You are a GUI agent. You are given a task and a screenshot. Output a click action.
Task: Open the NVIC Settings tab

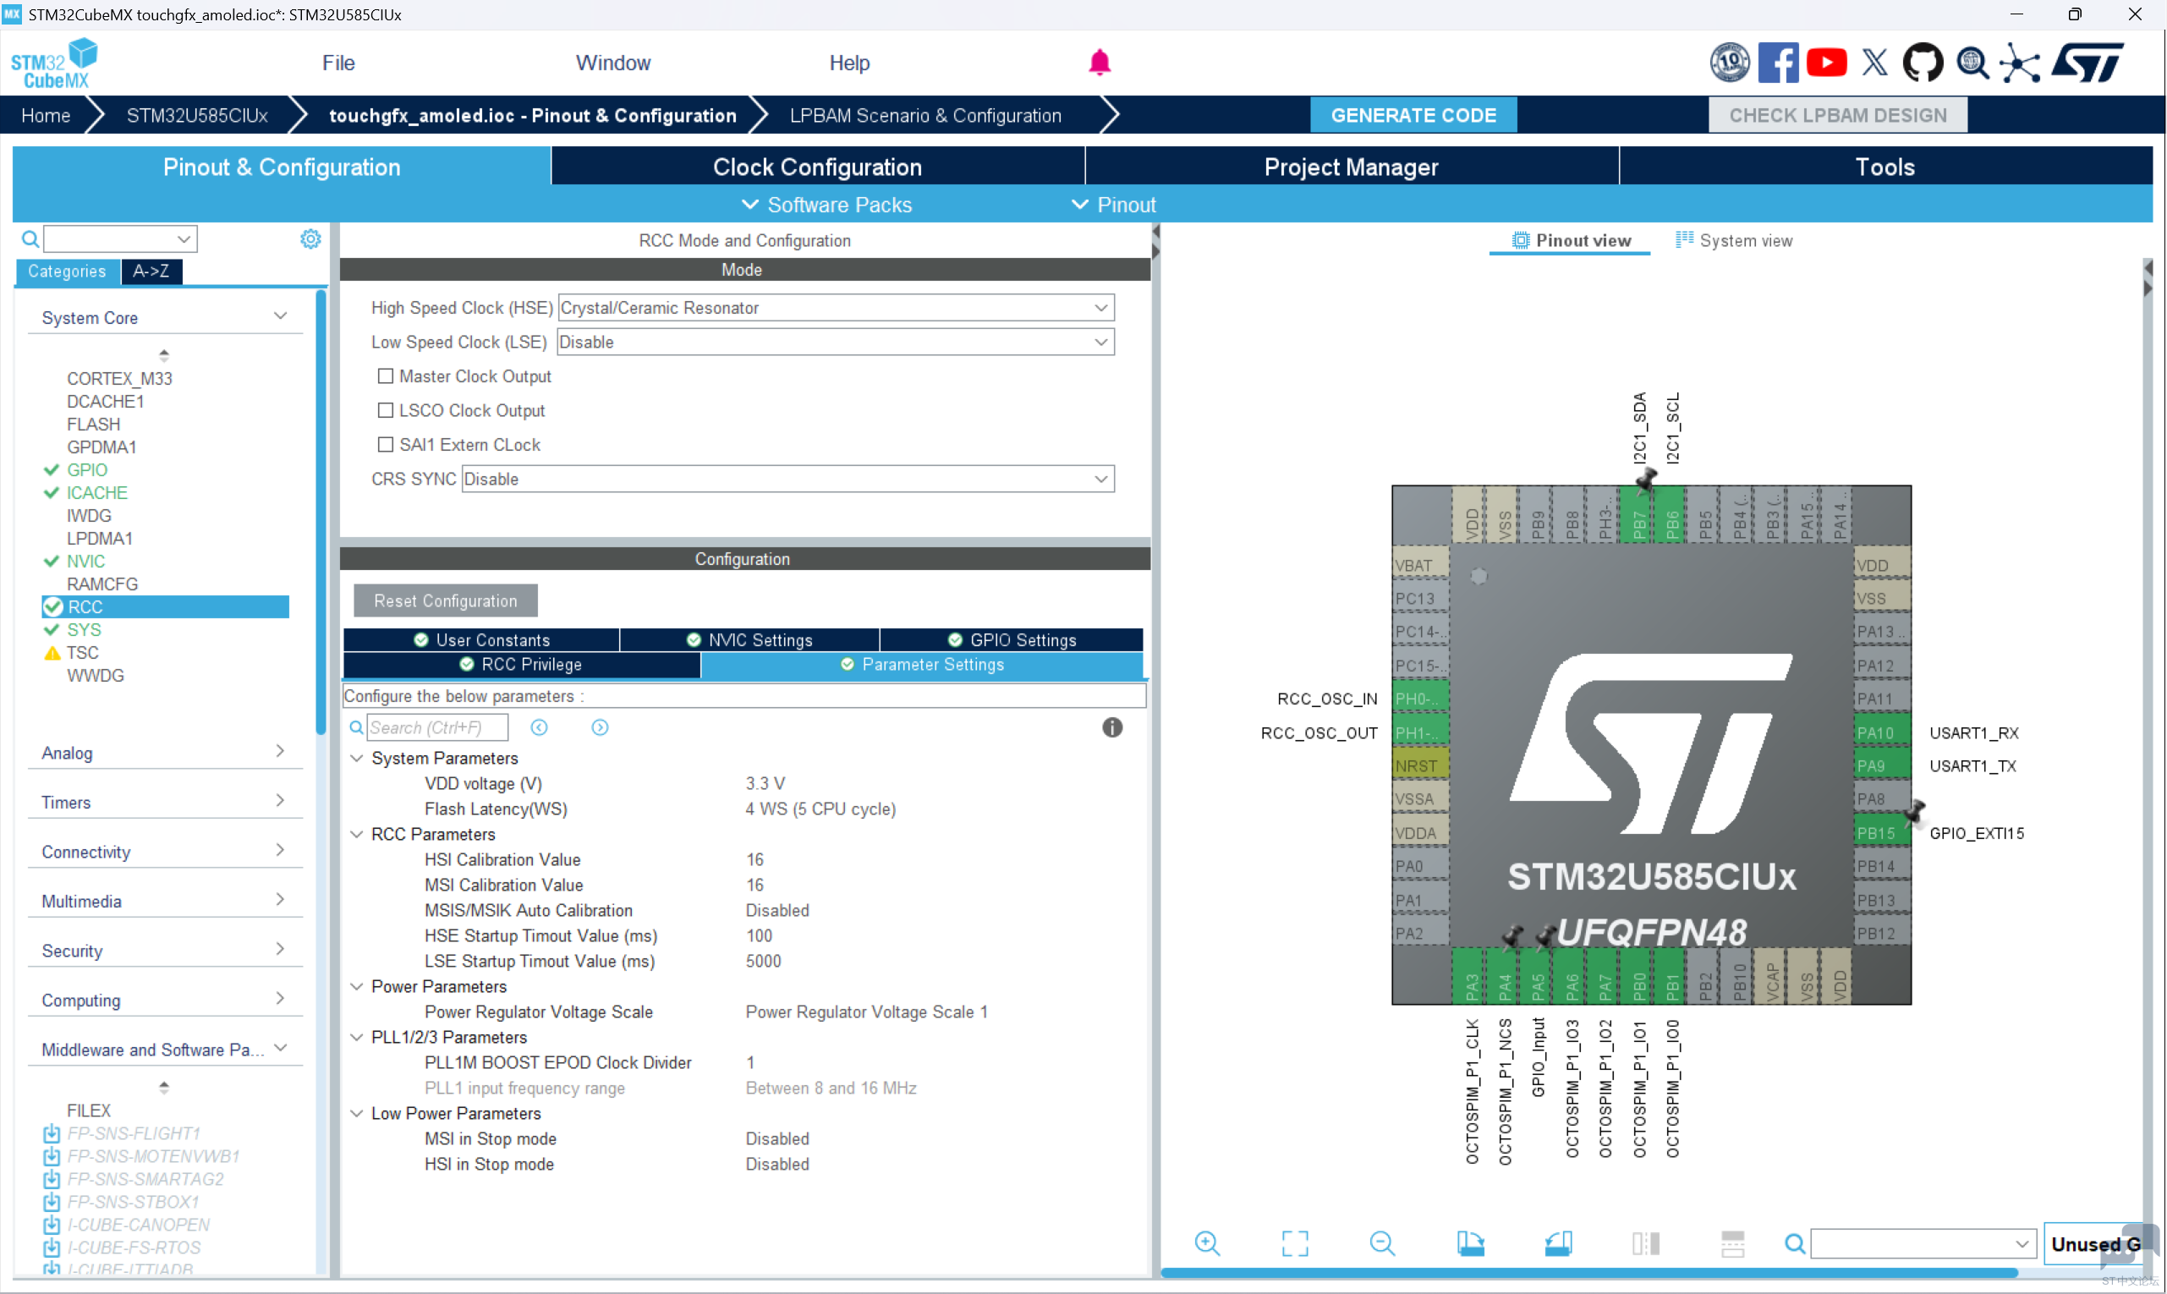pyautogui.click(x=750, y=640)
